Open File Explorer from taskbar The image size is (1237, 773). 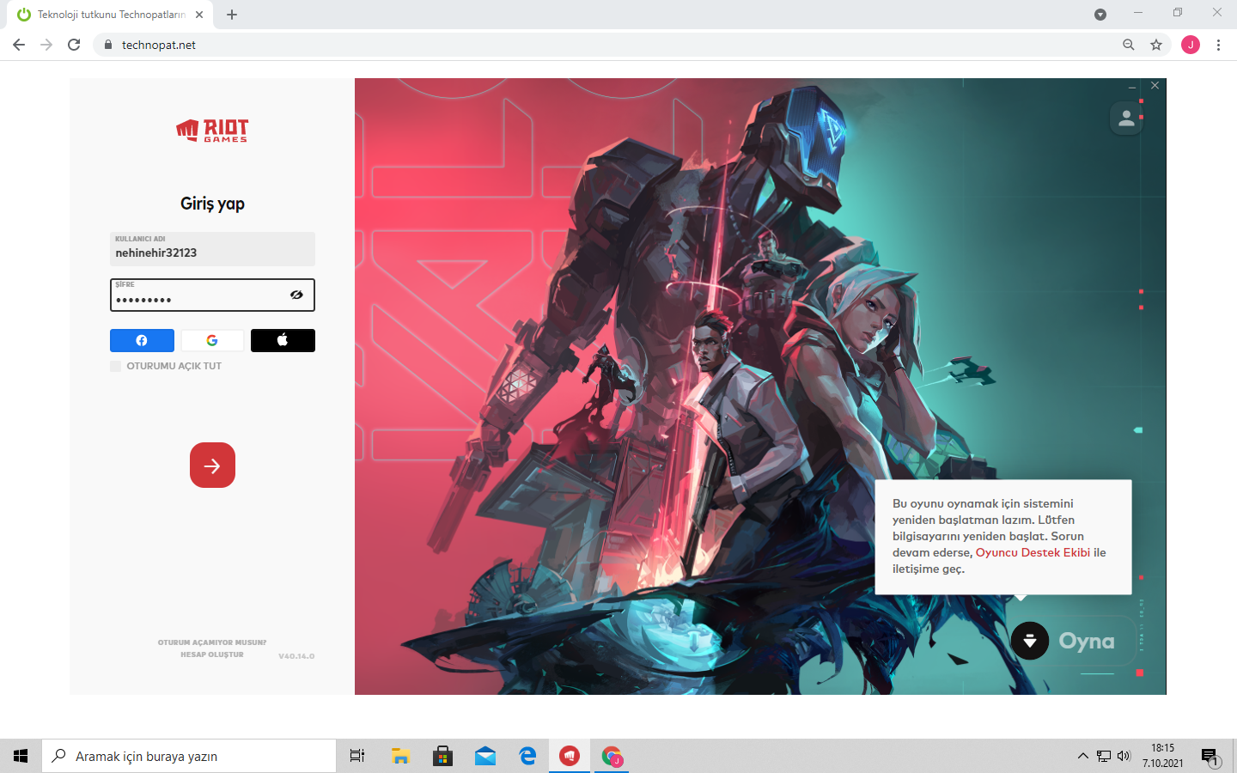point(400,756)
